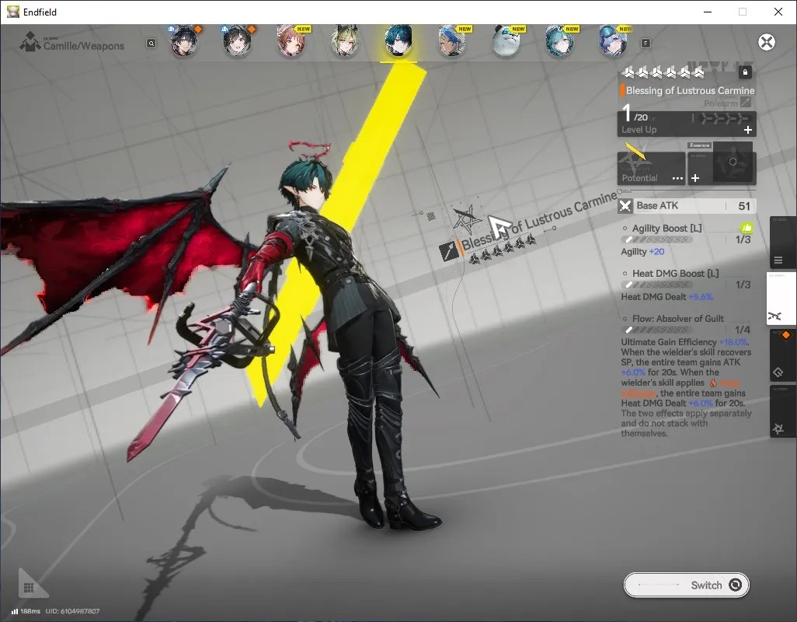Select the highlighted teal-haired Camille portrait

tap(398, 41)
